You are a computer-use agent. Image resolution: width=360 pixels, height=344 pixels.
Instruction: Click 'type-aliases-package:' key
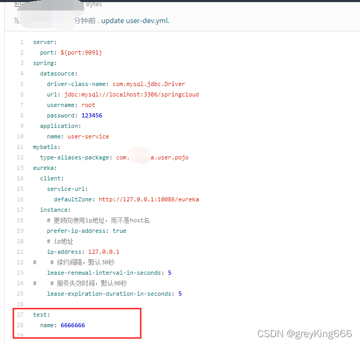(76, 157)
